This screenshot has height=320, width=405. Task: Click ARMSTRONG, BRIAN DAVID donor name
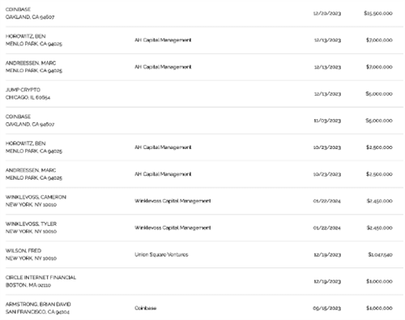[38, 305]
